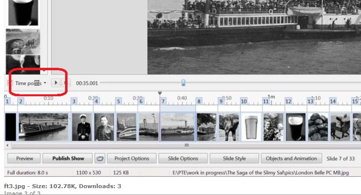The image size is (361, 195).
Task: Select timeline point 14
Action: pyautogui.click(x=333, y=101)
